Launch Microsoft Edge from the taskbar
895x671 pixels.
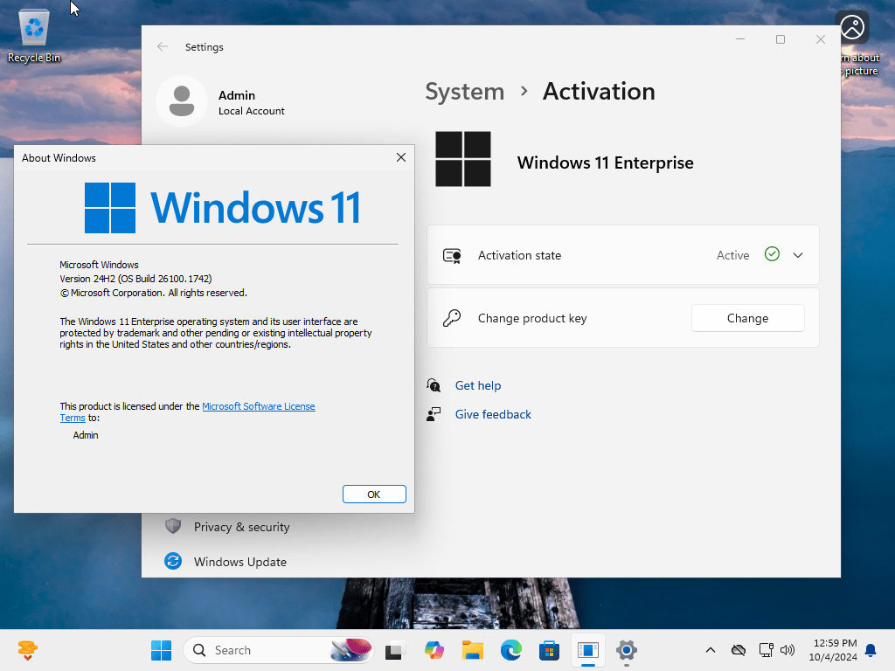click(x=510, y=650)
